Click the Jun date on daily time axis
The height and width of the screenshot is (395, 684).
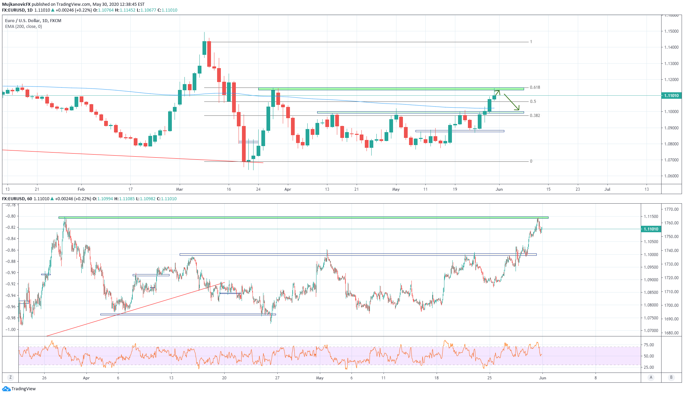(499, 189)
